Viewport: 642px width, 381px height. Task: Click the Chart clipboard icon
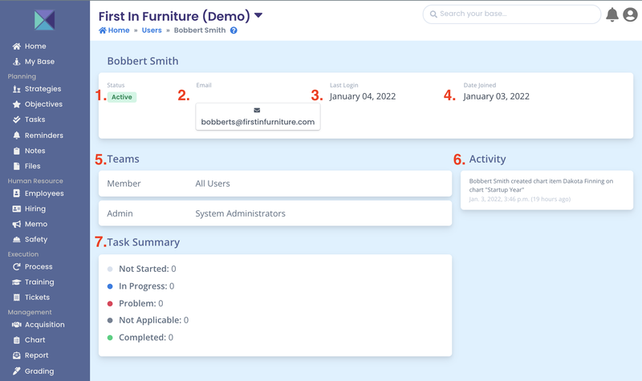(16, 340)
